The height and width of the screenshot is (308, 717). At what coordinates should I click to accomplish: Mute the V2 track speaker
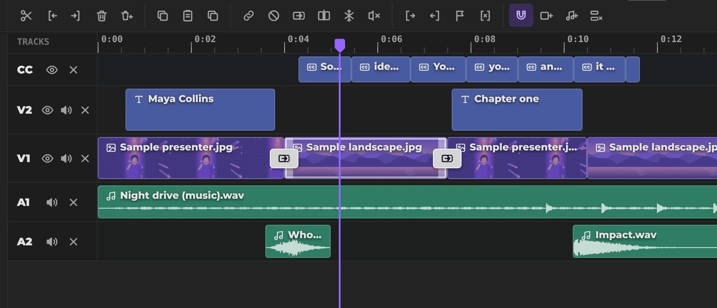(66, 110)
